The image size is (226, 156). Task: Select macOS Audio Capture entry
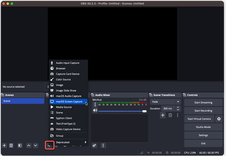coord(69,96)
